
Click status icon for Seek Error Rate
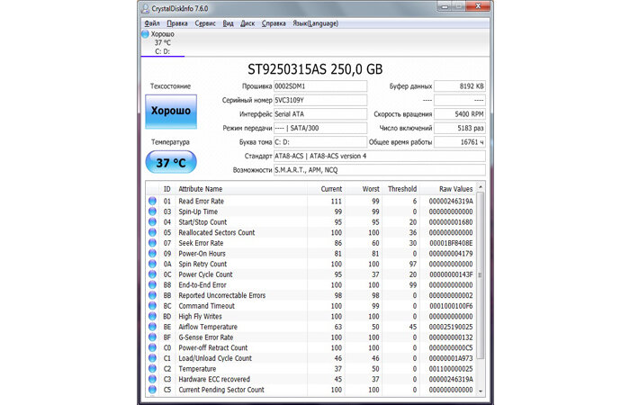coord(152,243)
